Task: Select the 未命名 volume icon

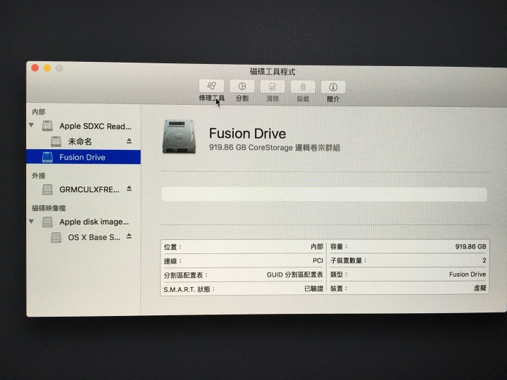Action: (56, 141)
